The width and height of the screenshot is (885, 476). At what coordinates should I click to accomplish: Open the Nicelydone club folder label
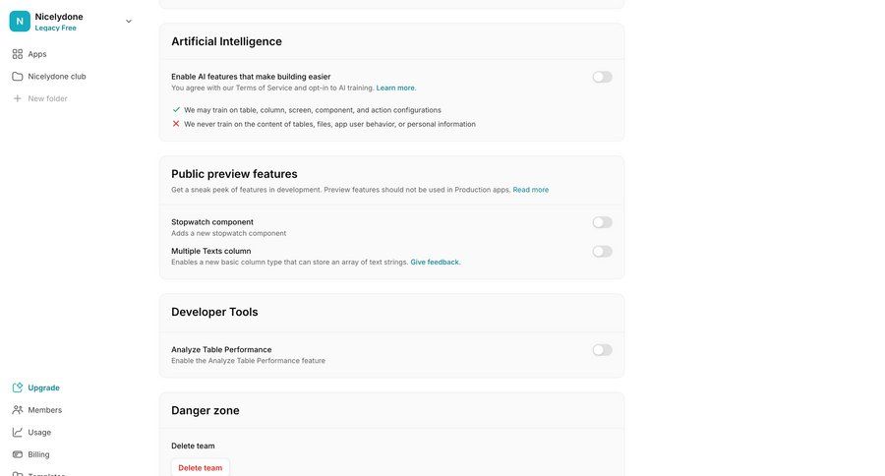(x=57, y=76)
